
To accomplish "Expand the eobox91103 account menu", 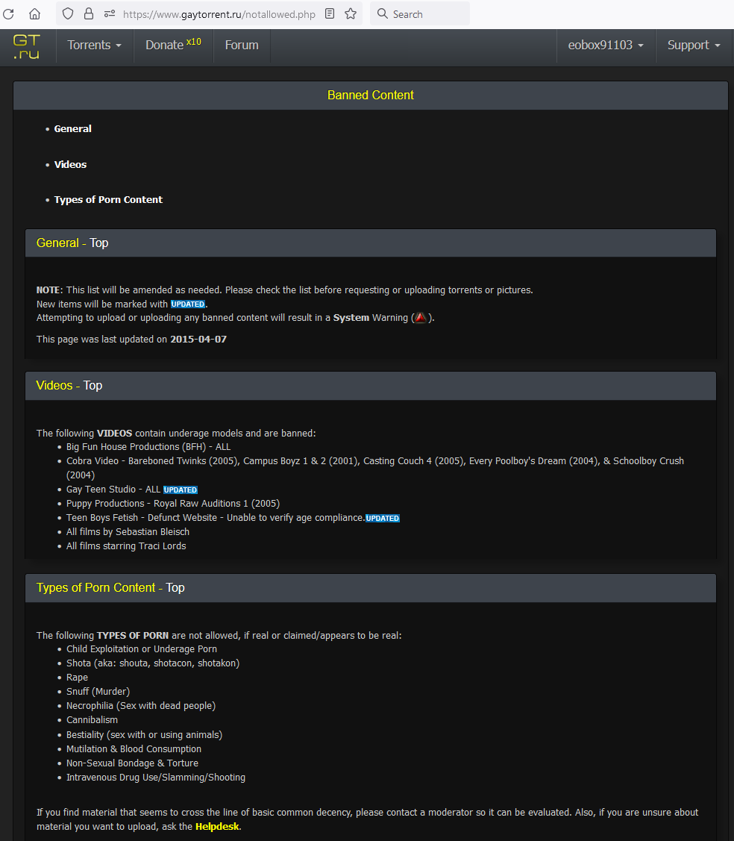I will click(605, 46).
